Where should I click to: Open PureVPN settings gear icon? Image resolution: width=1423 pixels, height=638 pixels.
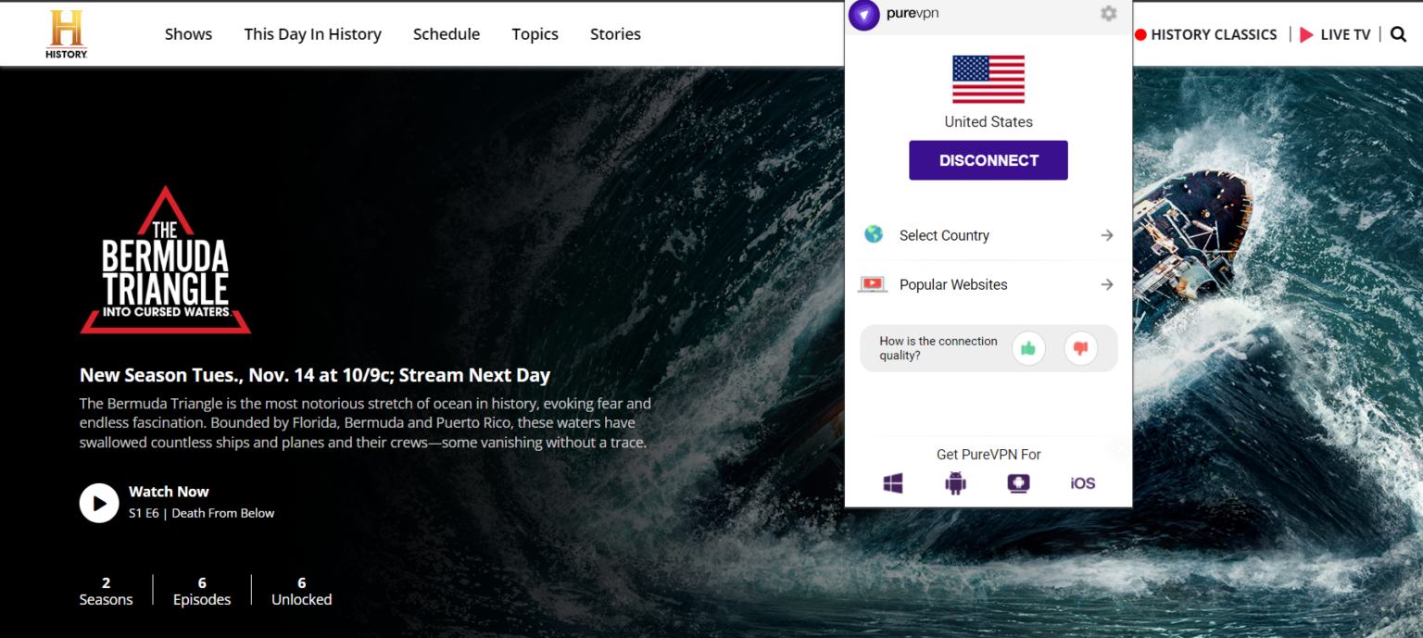click(x=1108, y=14)
